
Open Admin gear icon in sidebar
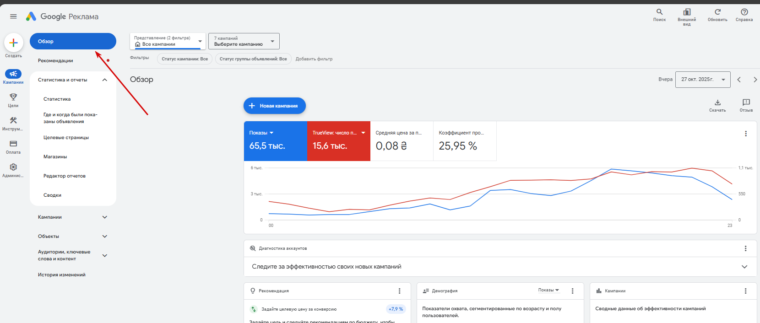[13, 167]
